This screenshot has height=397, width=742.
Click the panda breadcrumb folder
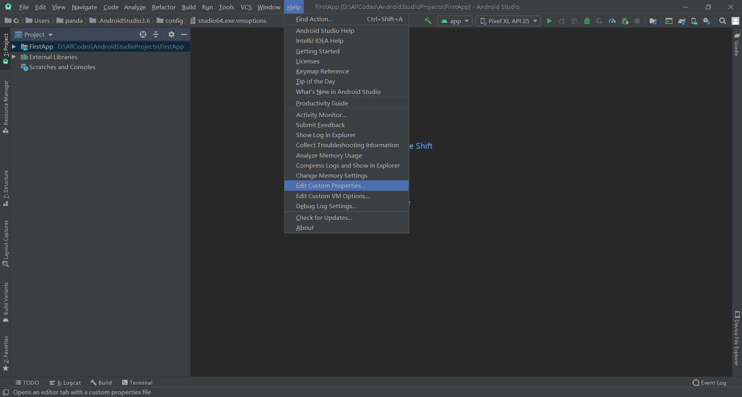(x=70, y=20)
